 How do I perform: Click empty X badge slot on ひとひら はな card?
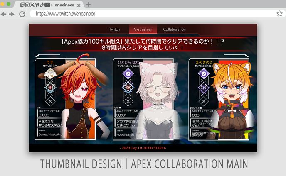[x=128, y=101]
